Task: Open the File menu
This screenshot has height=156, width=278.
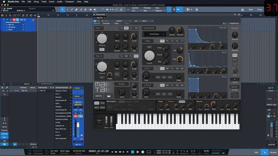Action: (x=23, y=2)
